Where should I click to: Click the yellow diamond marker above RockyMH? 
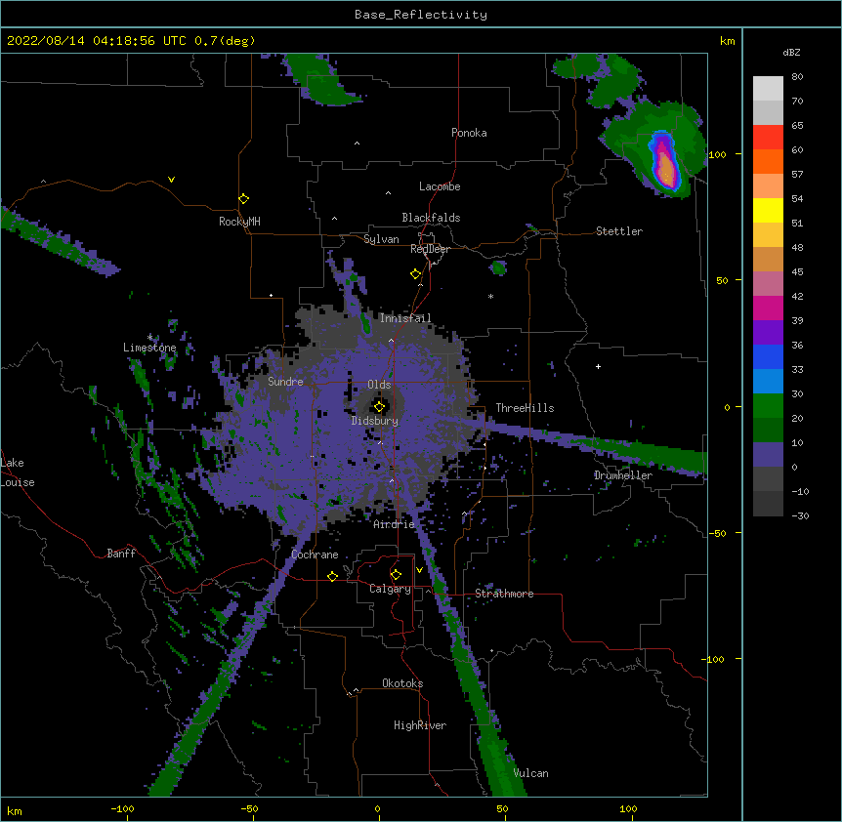pyautogui.click(x=243, y=199)
